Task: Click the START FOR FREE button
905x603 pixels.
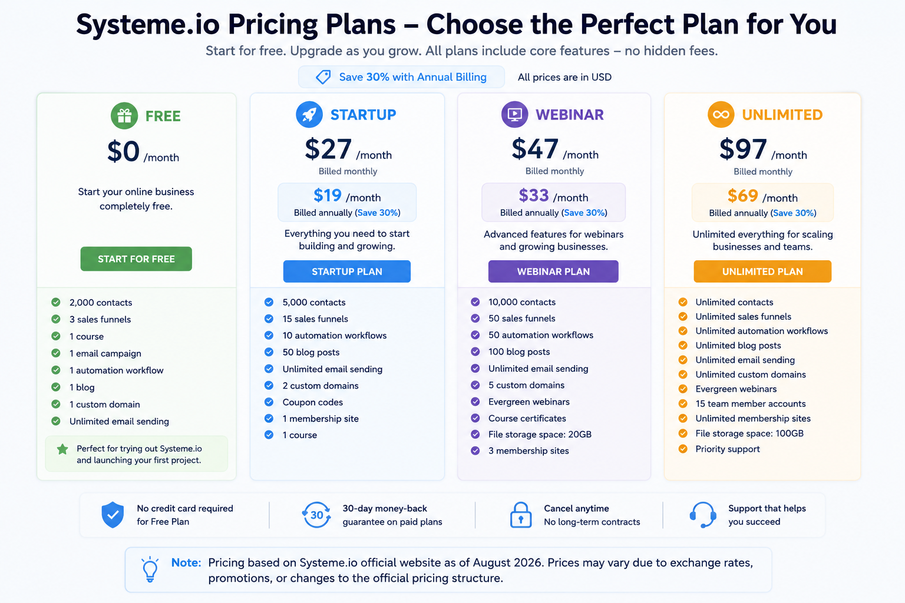Action: (136, 259)
